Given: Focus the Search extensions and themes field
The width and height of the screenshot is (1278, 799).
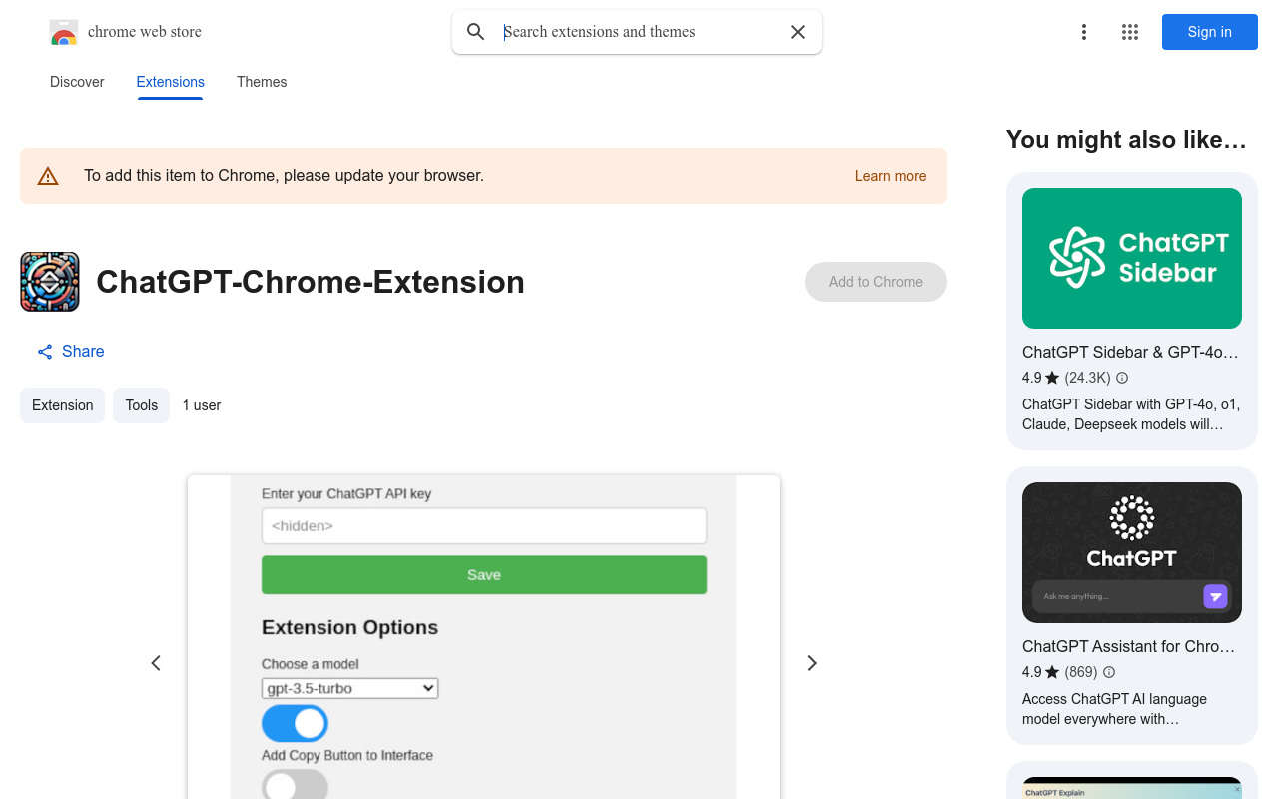Looking at the screenshot, I should pyautogui.click(x=639, y=32).
